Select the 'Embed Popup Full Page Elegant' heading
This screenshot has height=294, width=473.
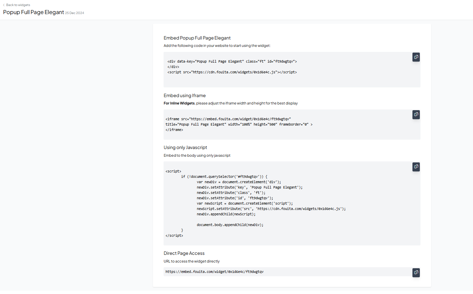point(197,38)
